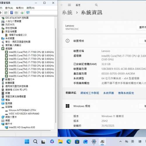Select the firmware (韌體) icon

tap(3, 93)
